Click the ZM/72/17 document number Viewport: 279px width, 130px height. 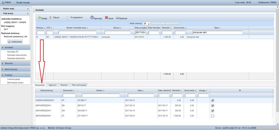coord(82,106)
